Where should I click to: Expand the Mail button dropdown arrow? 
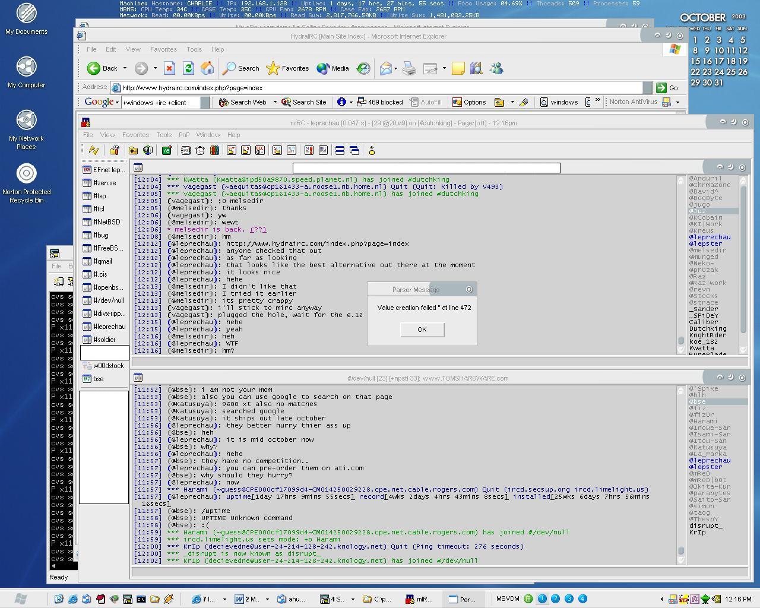click(397, 68)
